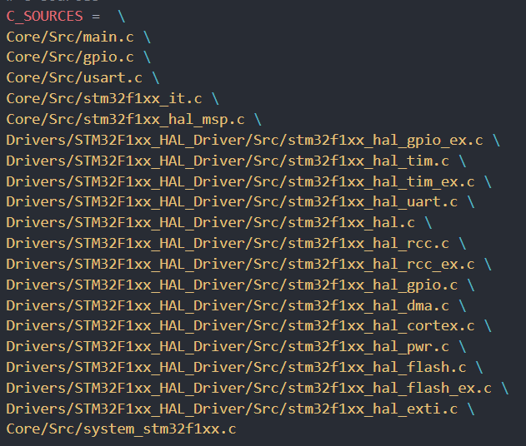Click on stm32f1xx_it.c source path
Viewport: 526px width, 446px height.
coord(104,99)
